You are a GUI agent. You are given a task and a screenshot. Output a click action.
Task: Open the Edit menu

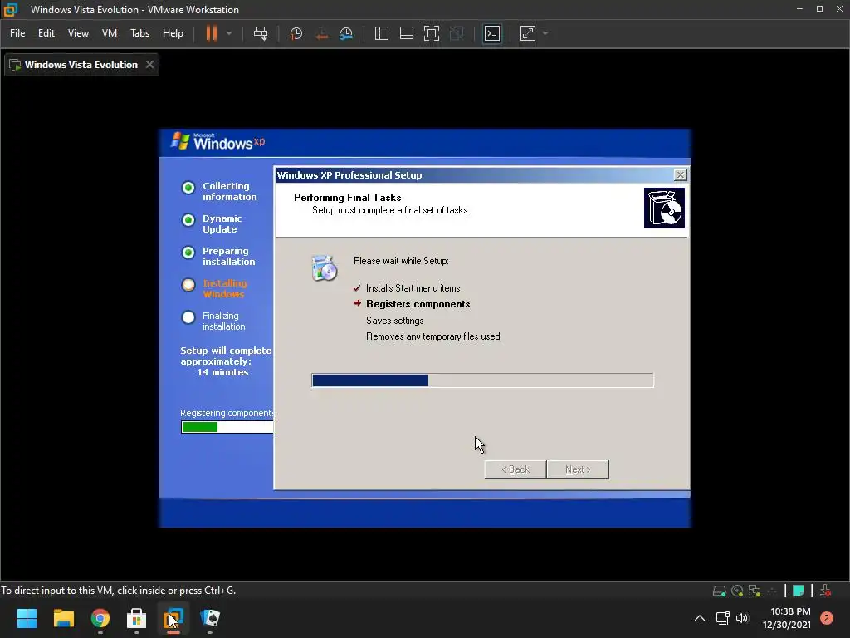[x=46, y=33]
